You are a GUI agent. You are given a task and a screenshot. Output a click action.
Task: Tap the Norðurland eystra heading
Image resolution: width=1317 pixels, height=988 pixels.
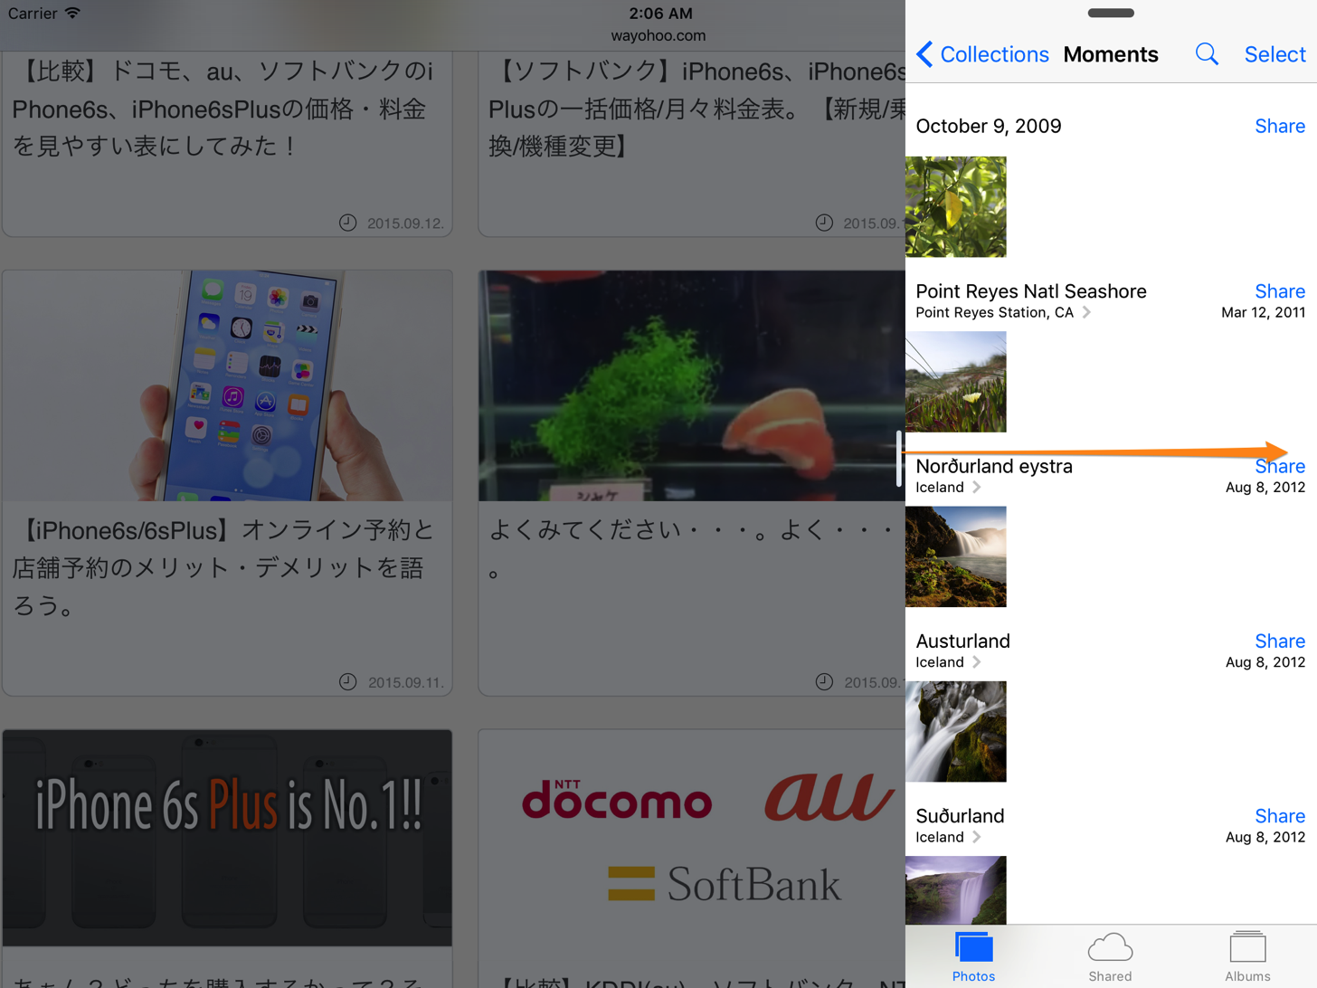point(994,466)
